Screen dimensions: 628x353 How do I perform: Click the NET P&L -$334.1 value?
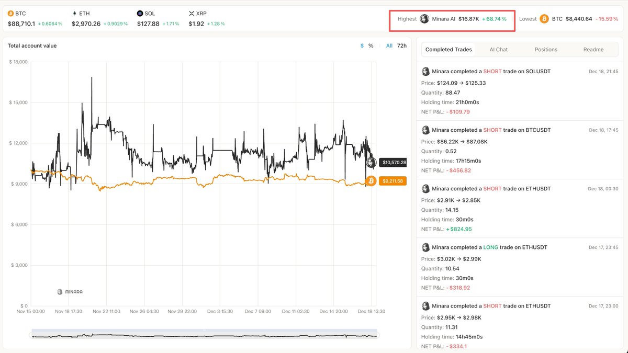[x=456, y=346]
